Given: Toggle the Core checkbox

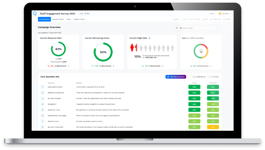Looking at the screenshot, I should pos(174,19).
